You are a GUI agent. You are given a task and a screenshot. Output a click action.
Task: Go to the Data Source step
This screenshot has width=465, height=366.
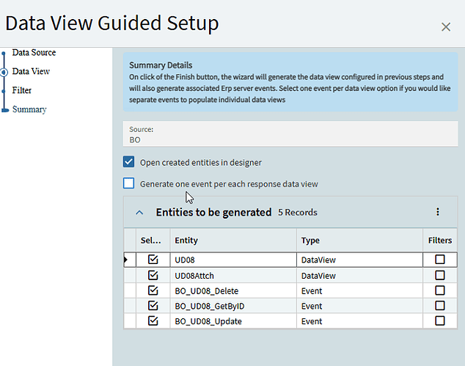point(34,53)
